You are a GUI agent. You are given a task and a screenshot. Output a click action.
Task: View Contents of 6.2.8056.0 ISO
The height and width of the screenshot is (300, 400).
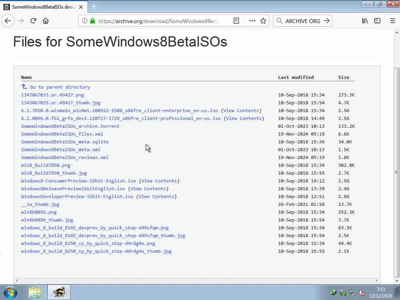(244, 118)
